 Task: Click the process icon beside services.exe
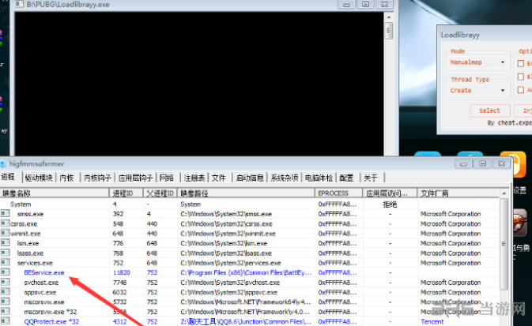5,262
